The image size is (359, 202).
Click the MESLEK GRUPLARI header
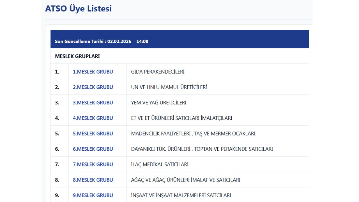click(x=77, y=56)
